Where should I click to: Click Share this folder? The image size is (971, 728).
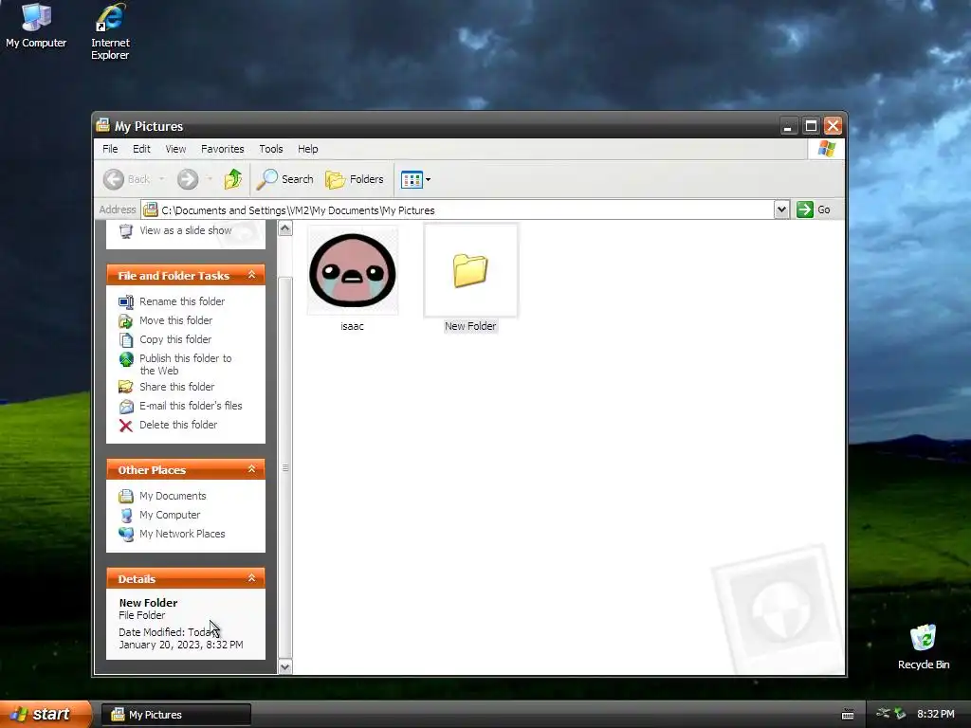tap(176, 387)
